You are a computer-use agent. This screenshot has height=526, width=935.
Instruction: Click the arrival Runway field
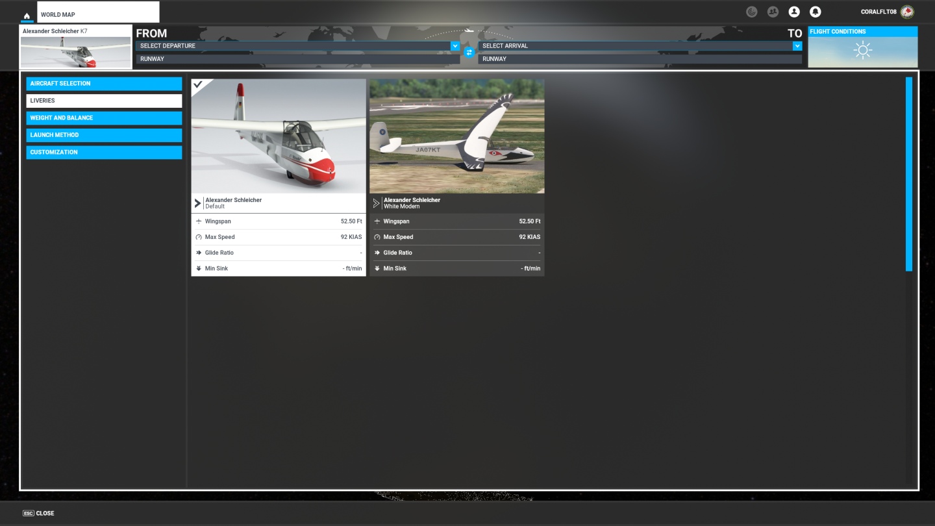click(640, 59)
